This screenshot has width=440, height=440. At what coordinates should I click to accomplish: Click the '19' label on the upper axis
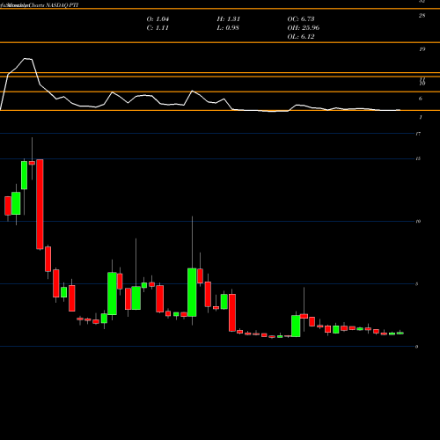click(422, 49)
